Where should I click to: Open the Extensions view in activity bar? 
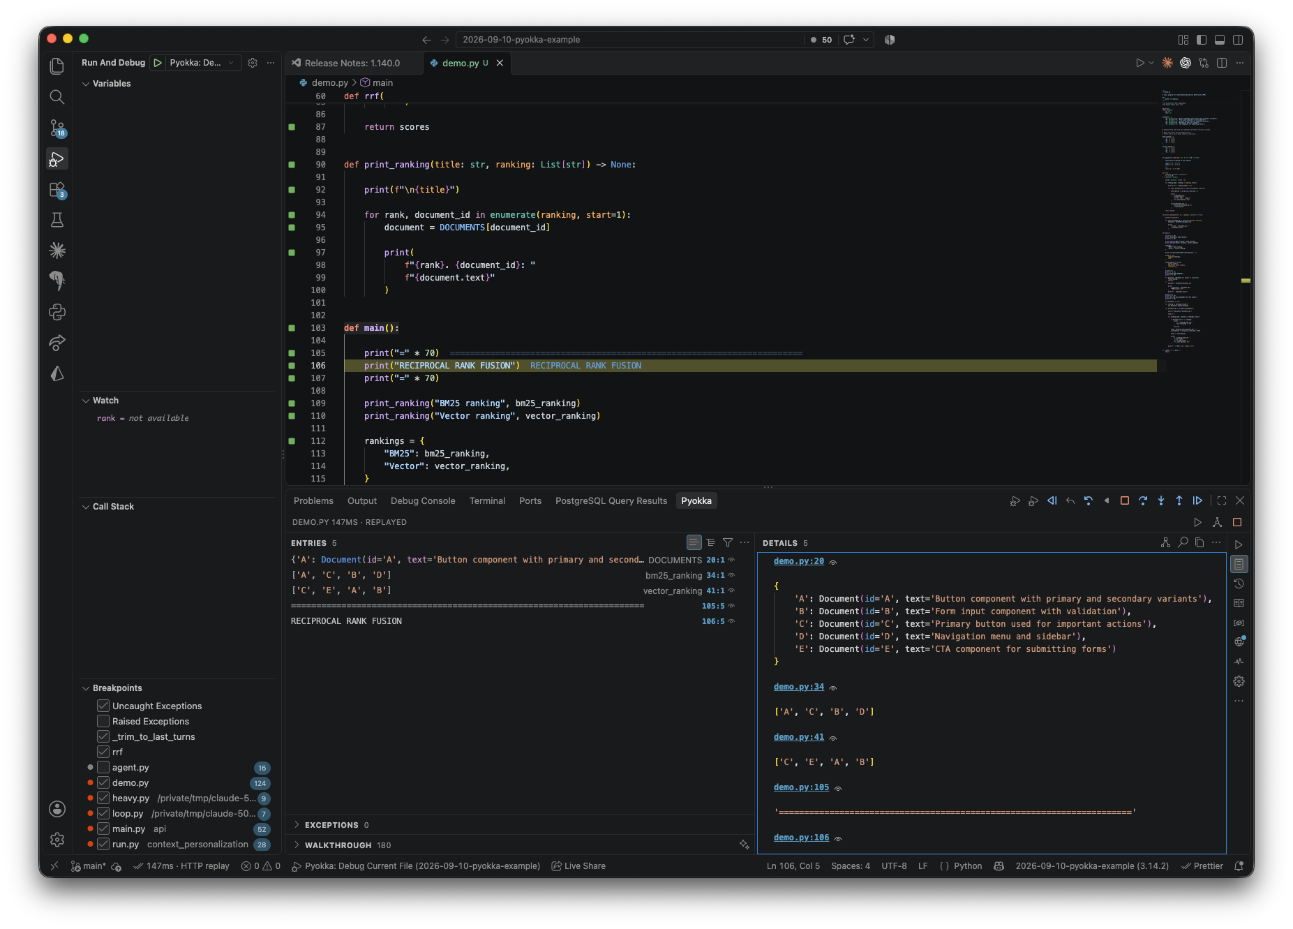(57, 190)
